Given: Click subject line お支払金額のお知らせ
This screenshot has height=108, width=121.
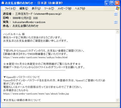Looking at the screenshot, I should click(x=25, y=26).
